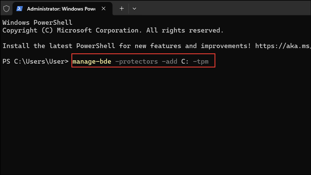Click the Windows PowerShell header line
The height and width of the screenshot is (175, 311).
click(37, 22)
